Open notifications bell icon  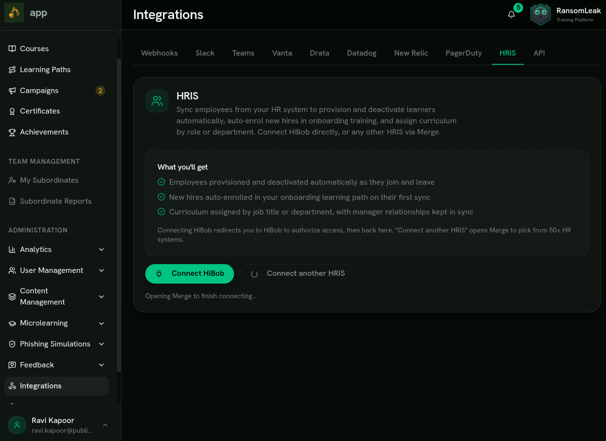click(511, 15)
